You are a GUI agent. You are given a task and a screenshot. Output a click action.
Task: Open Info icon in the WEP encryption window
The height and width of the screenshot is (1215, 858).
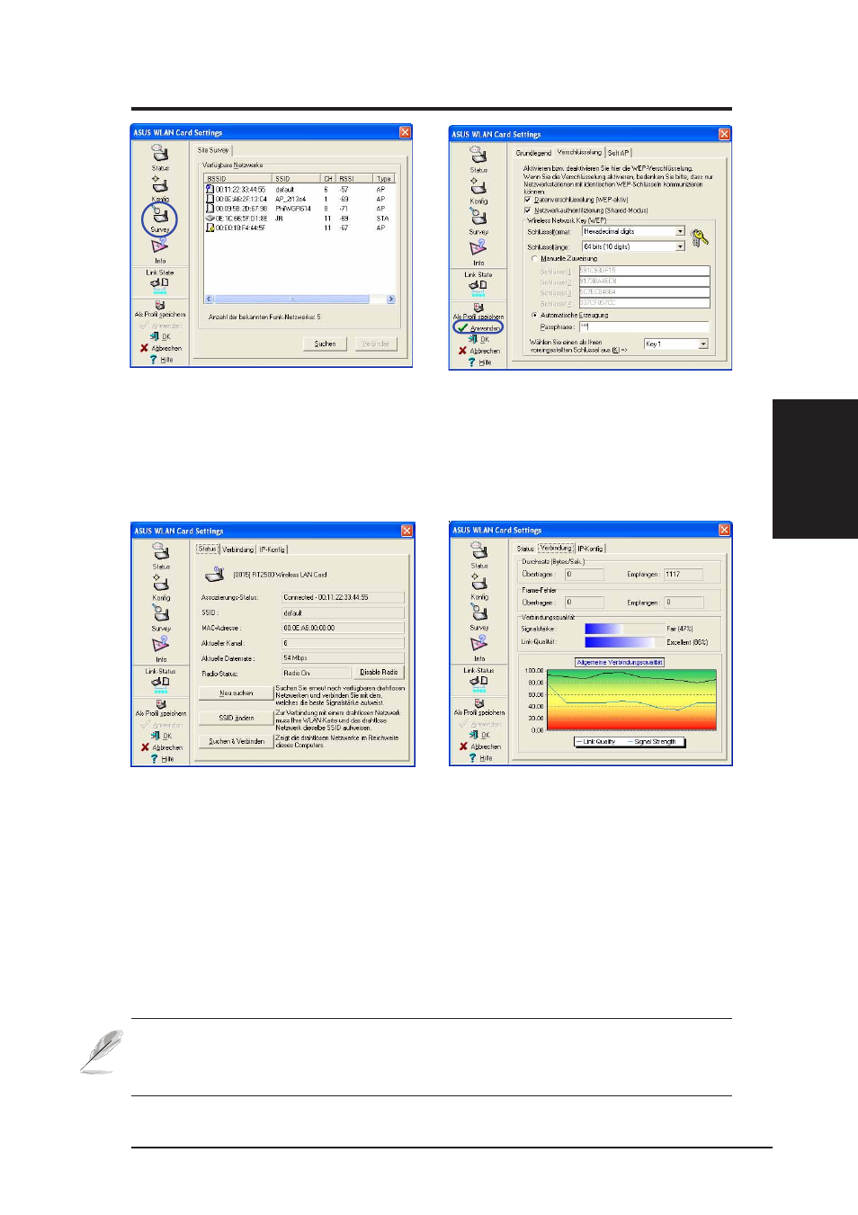point(478,248)
